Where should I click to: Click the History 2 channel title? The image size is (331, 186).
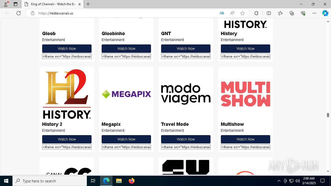[52, 124]
